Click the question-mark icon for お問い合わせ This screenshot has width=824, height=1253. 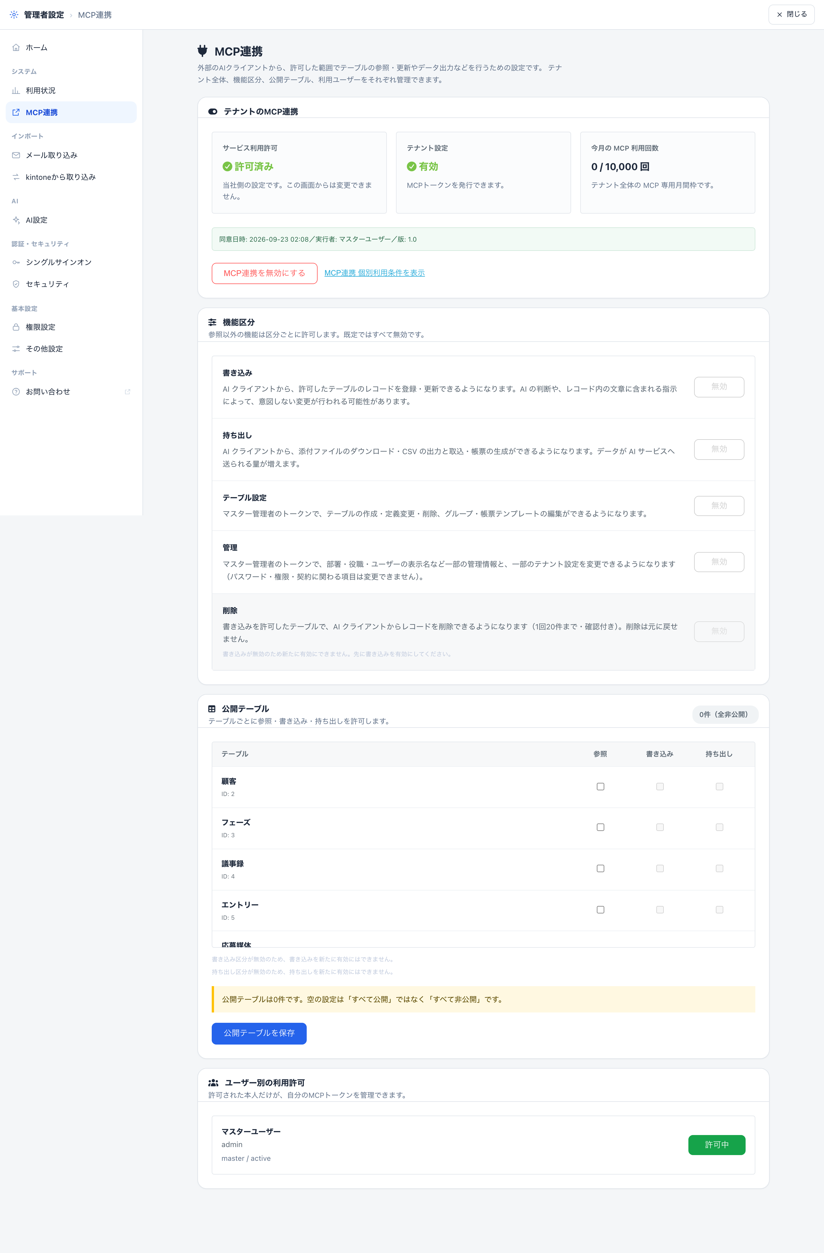click(16, 392)
